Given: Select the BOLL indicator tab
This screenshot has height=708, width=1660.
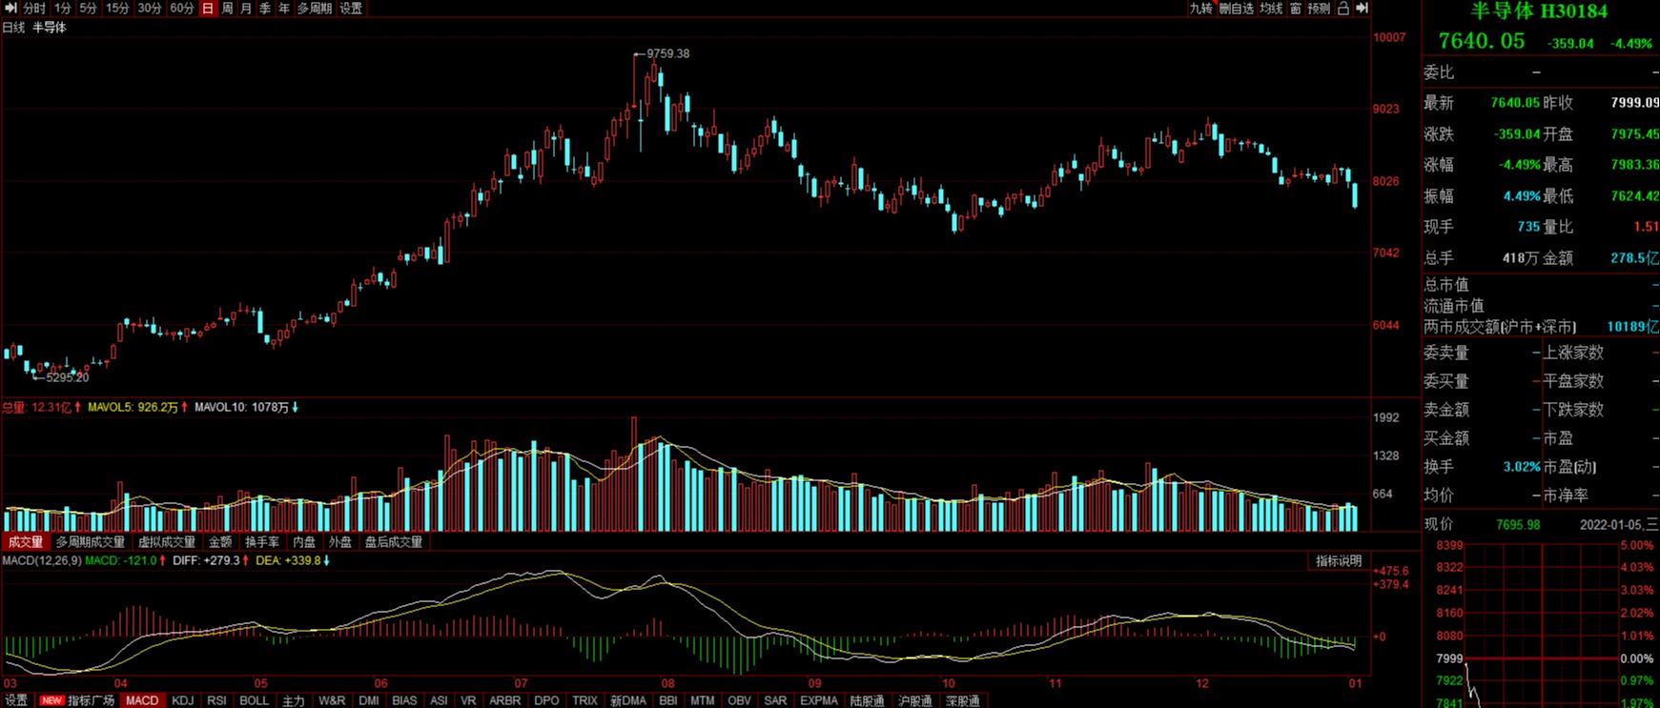Looking at the screenshot, I should 254,700.
